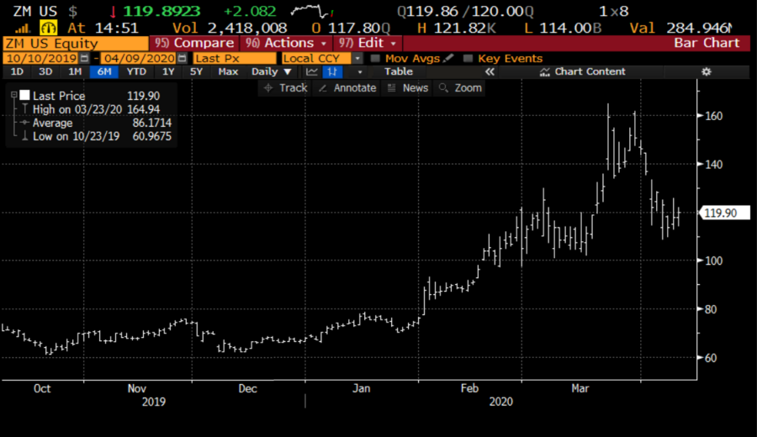The width and height of the screenshot is (757, 437).
Task: Select the bar chart type icon
Action: tap(332, 72)
